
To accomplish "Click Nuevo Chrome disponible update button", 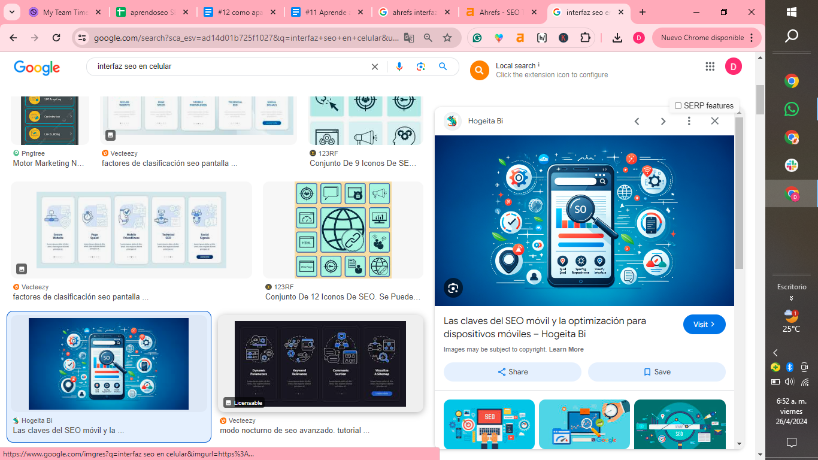I will (x=707, y=38).
